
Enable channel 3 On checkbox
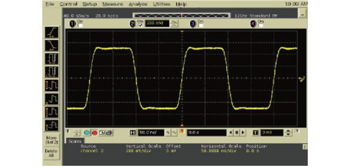coord(200,25)
